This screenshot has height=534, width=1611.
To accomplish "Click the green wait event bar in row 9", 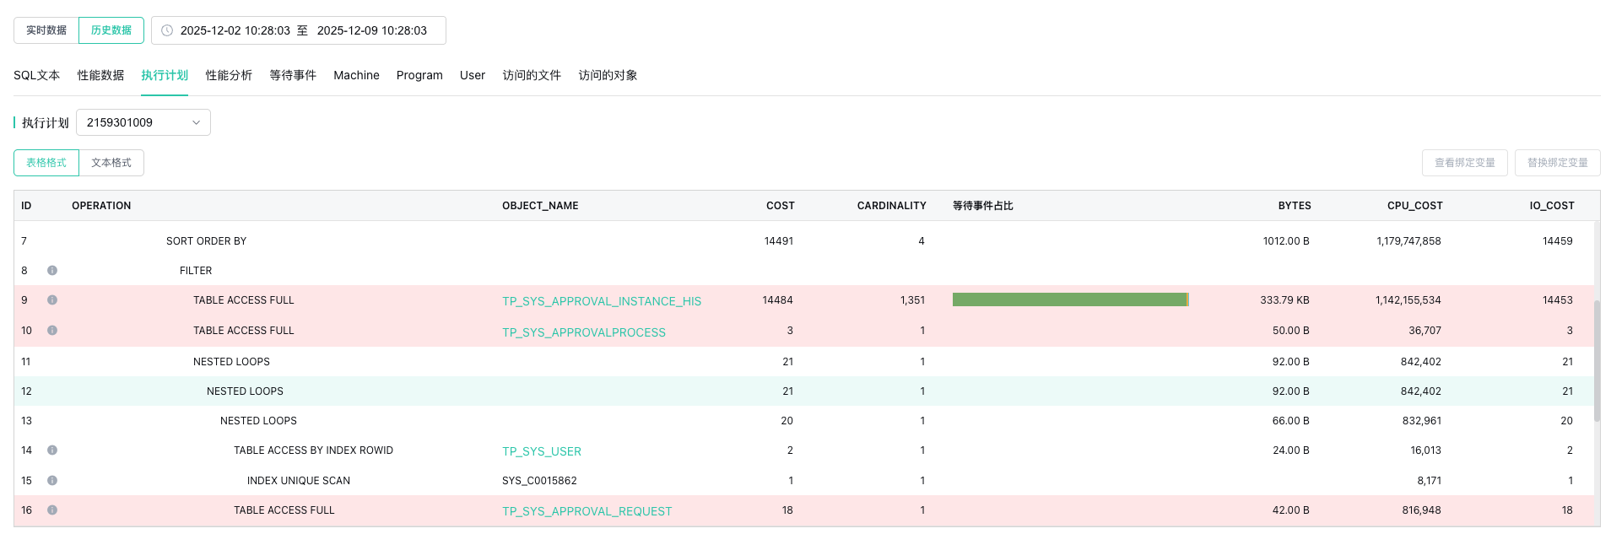I will pyautogui.click(x=1070, y=299).
